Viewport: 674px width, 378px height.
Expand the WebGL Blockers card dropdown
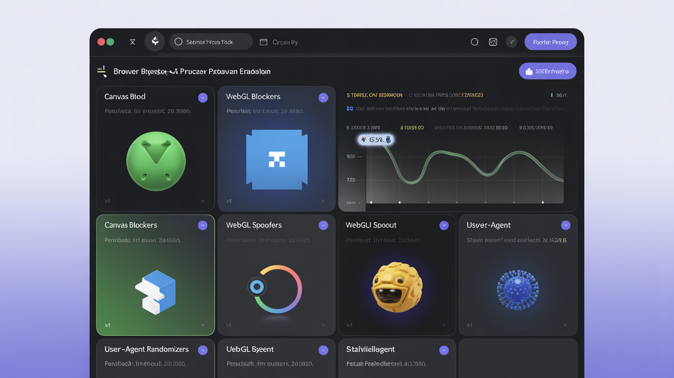click(323, 98)
